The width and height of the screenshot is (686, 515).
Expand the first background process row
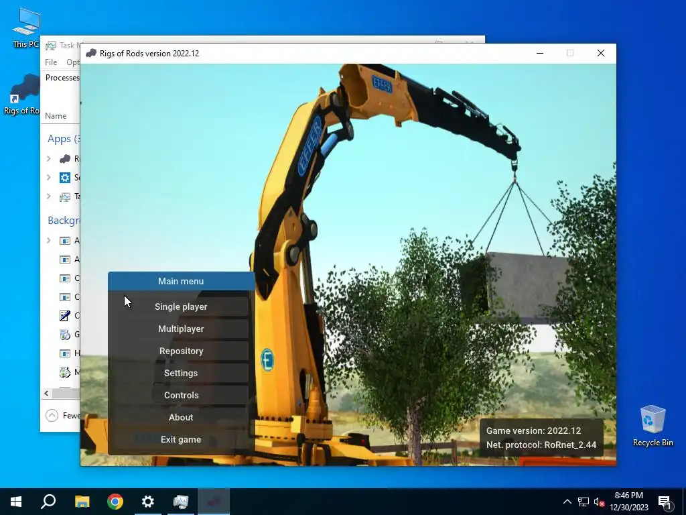(x=49, y=241)
